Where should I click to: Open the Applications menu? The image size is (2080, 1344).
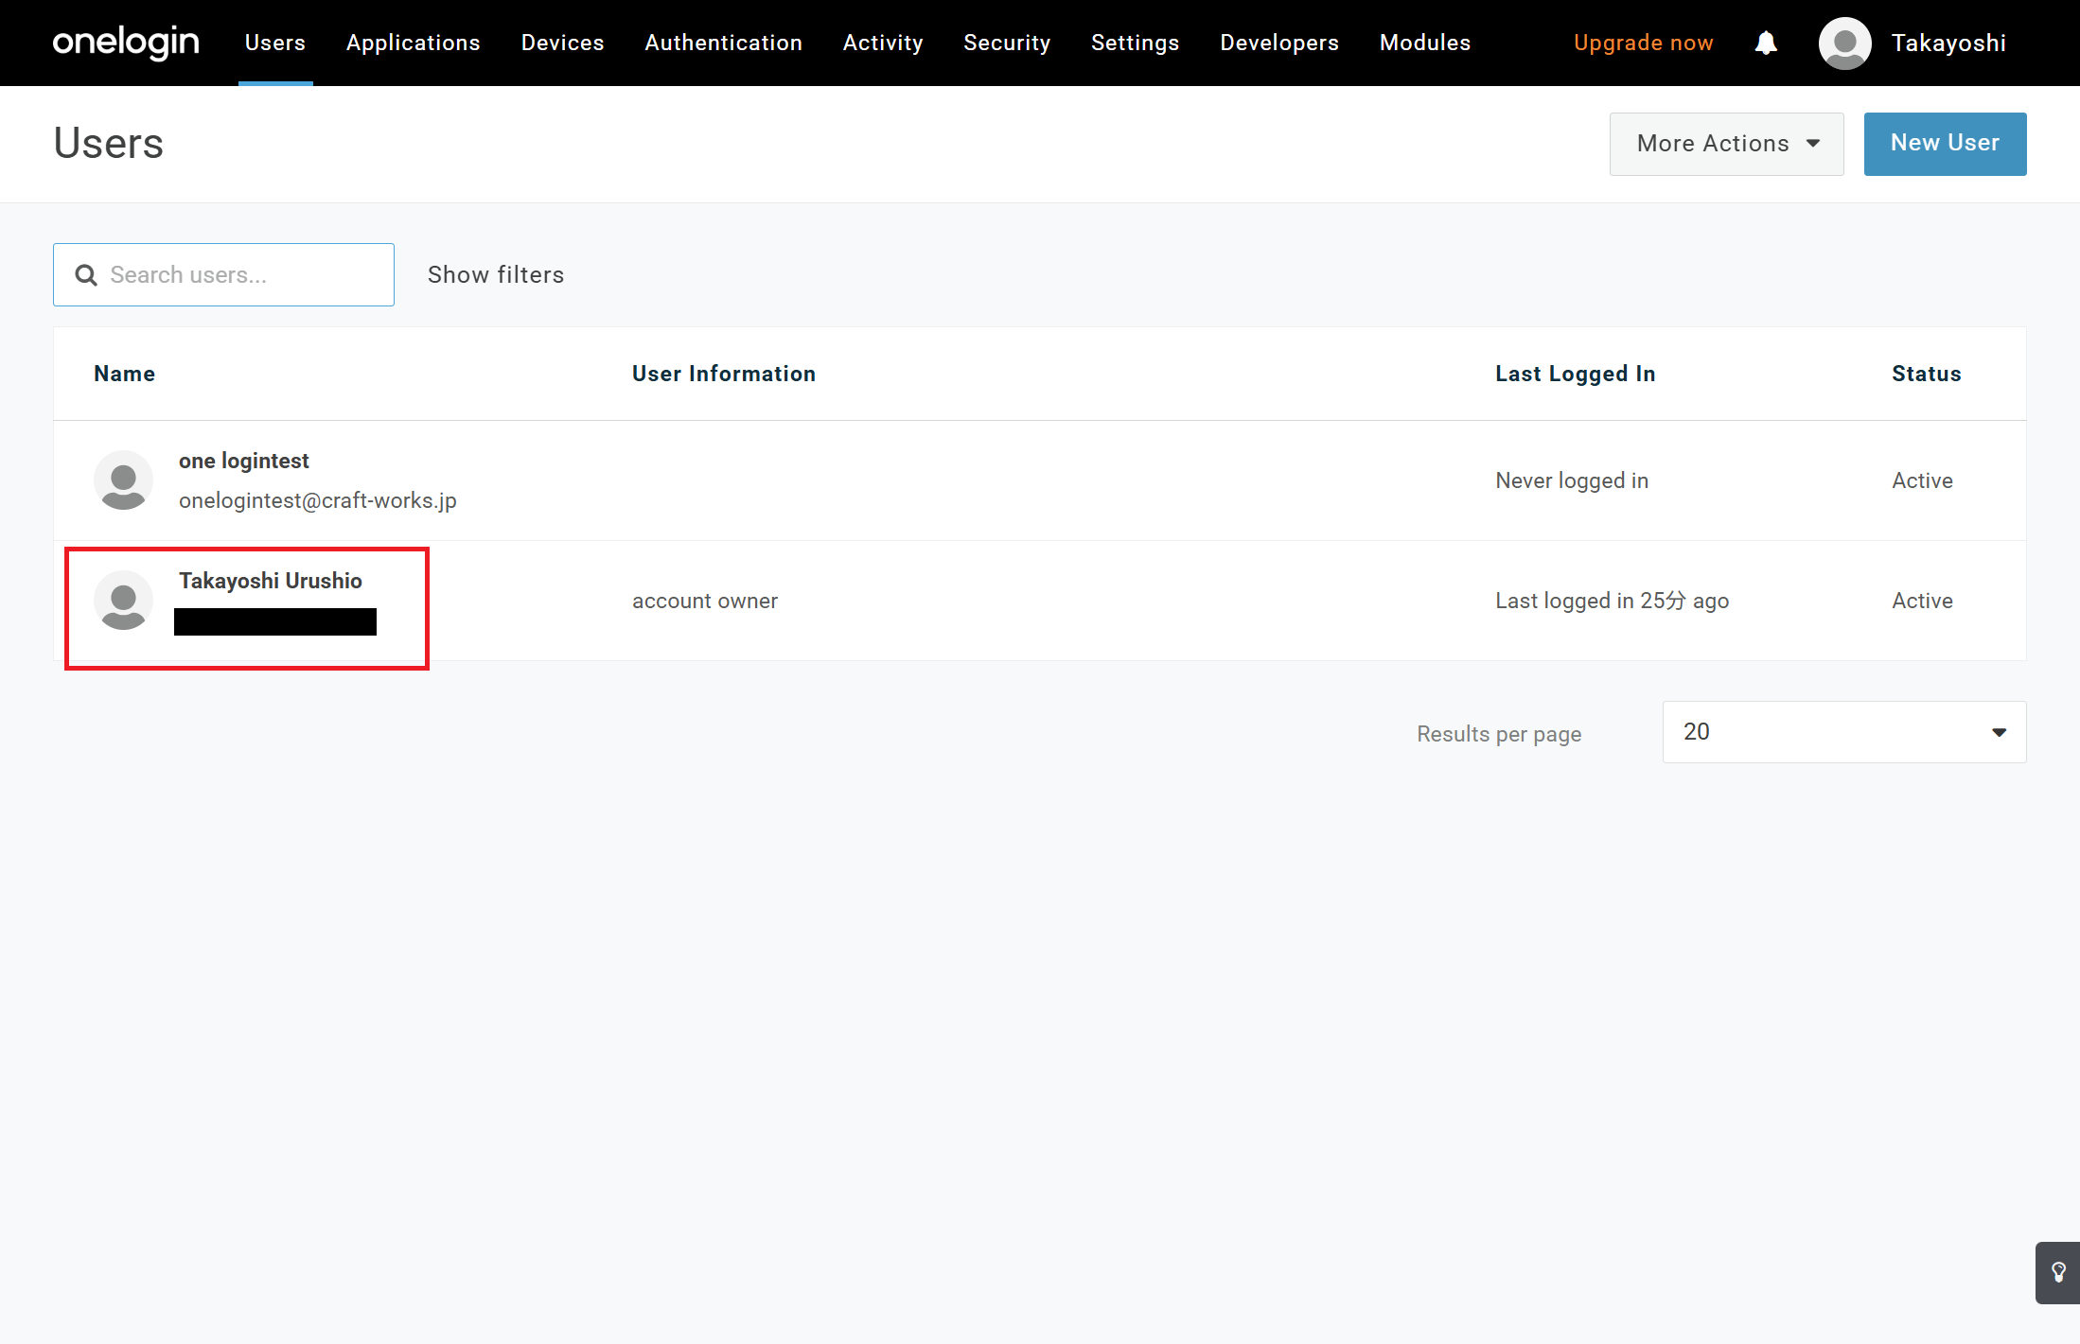click(x=413, y=44)
